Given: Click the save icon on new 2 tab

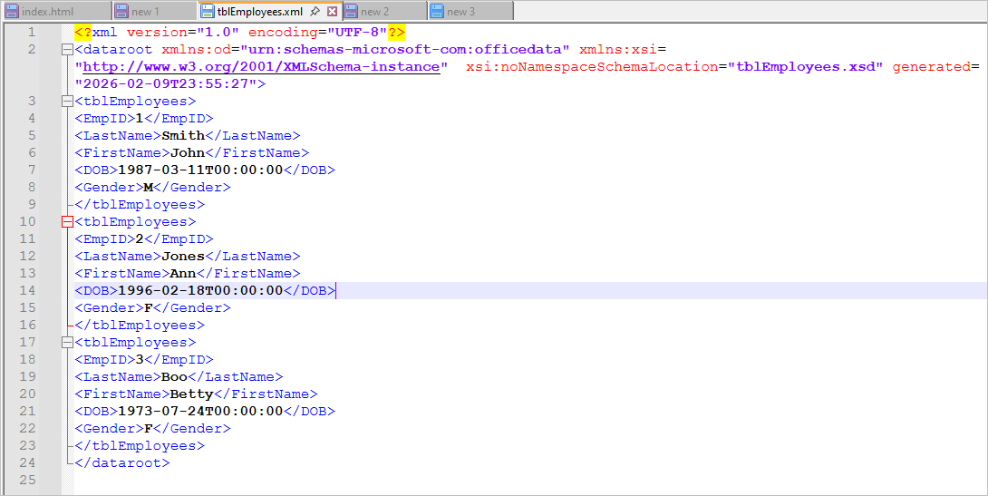Looking at the screenshot, I should point(351,12).
